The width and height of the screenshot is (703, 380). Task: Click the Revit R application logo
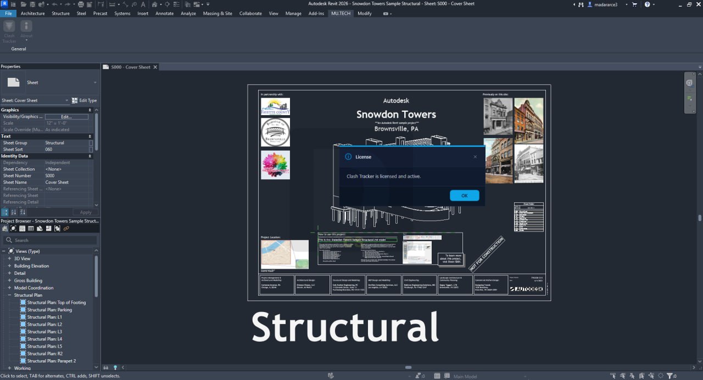[4, 4]
